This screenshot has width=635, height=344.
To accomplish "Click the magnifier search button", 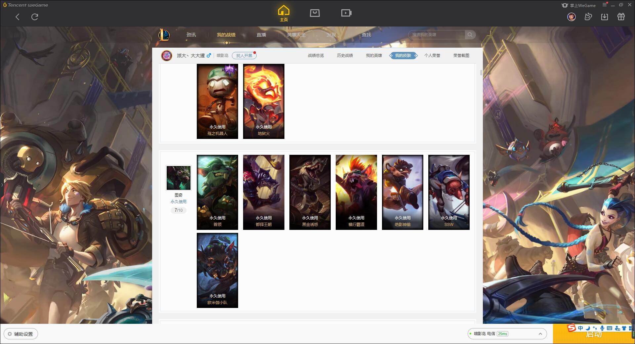I will click(x=470, y=35).
